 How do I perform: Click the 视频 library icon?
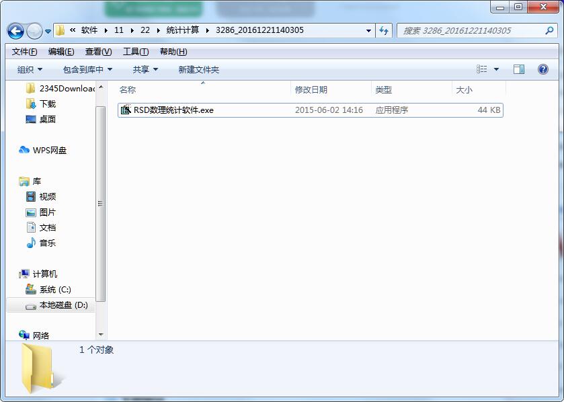(x=31, y=196)
